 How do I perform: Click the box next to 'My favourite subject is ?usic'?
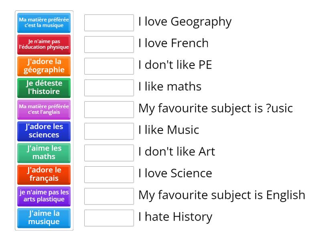pyautogui.click(x=108, y=110)
